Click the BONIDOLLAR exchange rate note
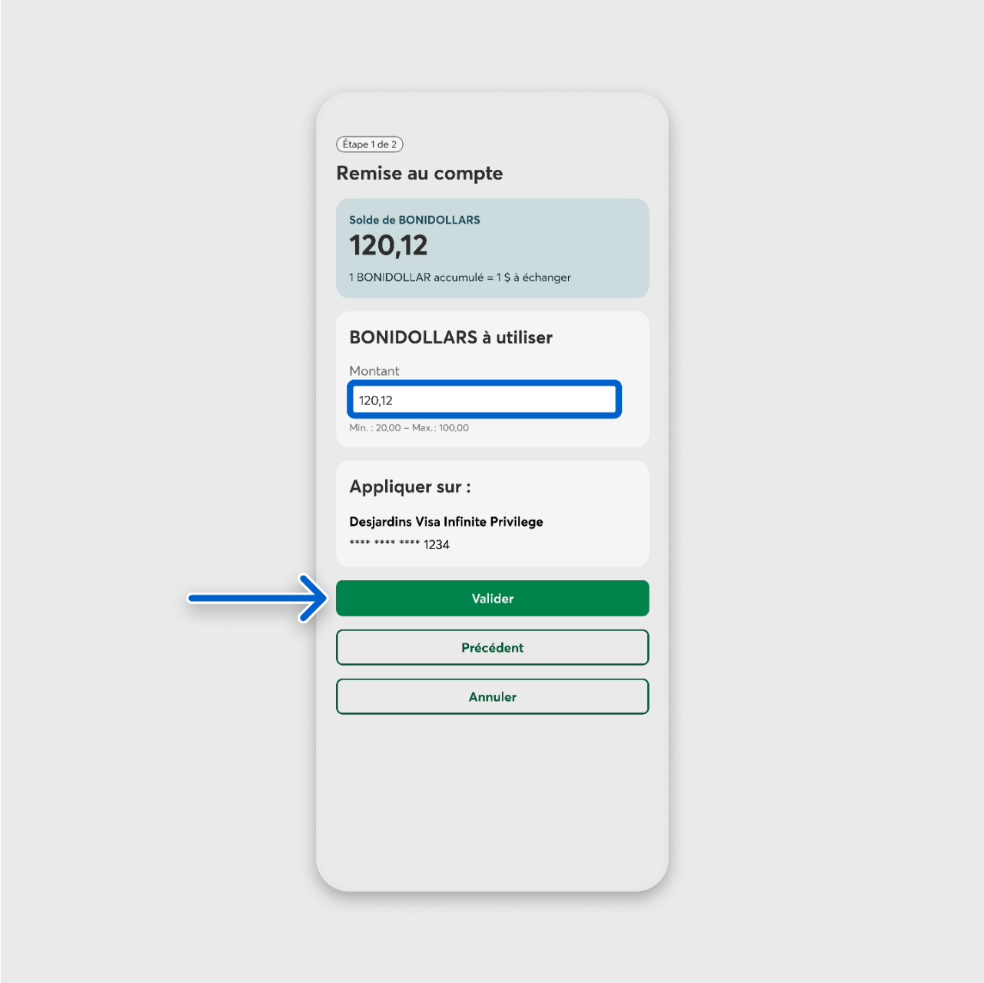 point(460,277)
